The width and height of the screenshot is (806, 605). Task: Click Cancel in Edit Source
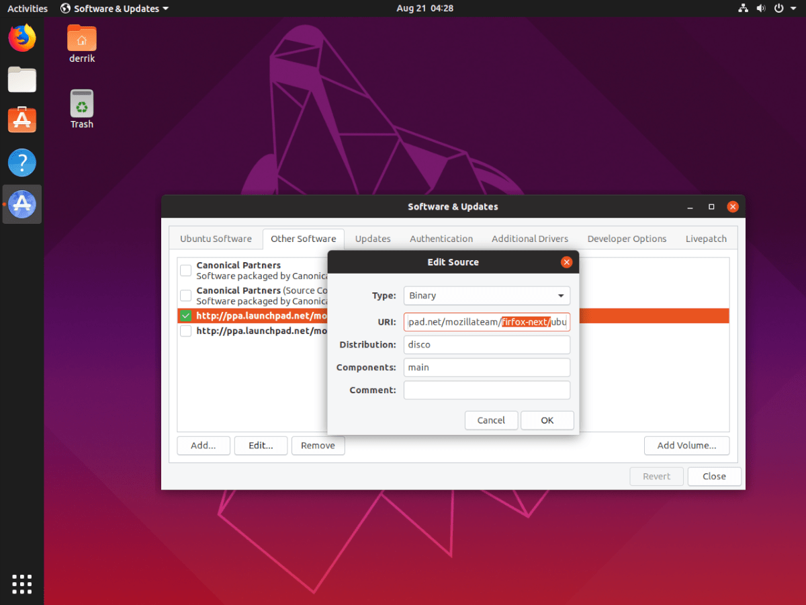(491, 420)
